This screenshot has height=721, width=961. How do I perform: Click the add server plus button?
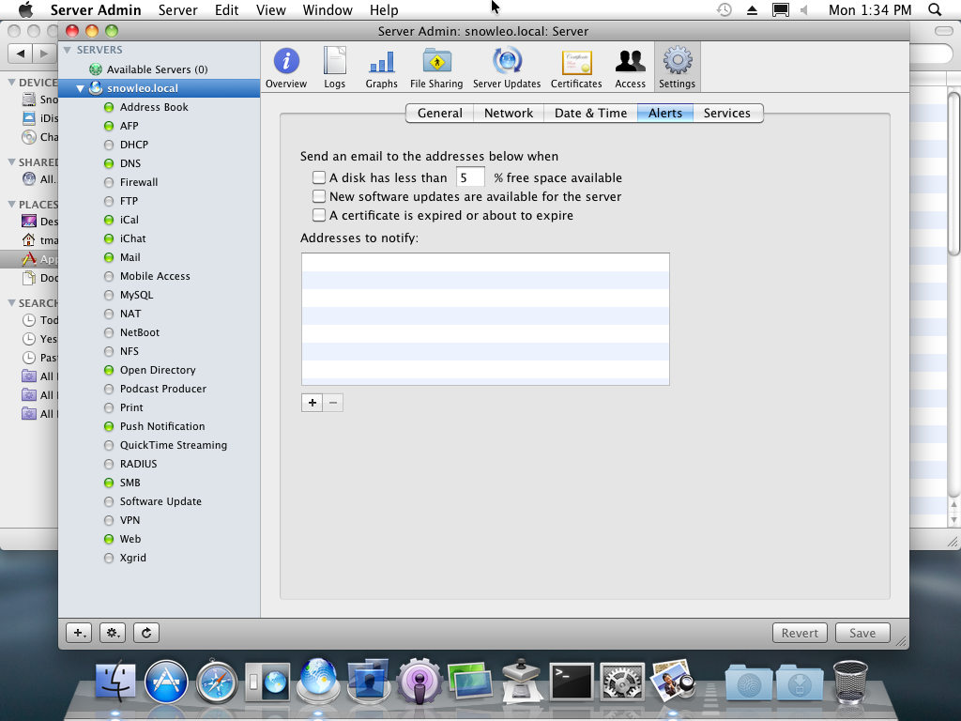point(79,633)
